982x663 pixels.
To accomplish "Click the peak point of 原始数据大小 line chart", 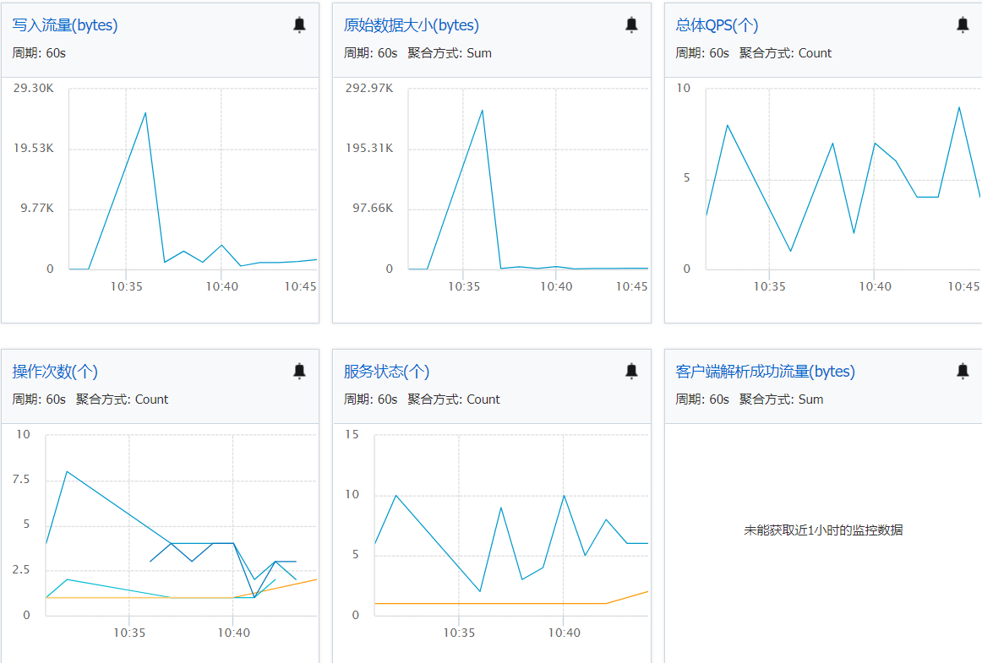I will click(483, 110).
